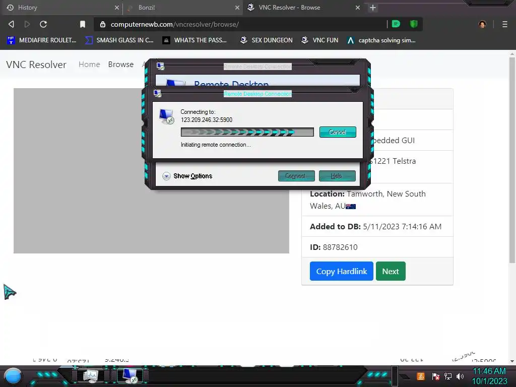Open SMASH GLASS IN C... bookmark
516x387 pixels.
(119, 40)
